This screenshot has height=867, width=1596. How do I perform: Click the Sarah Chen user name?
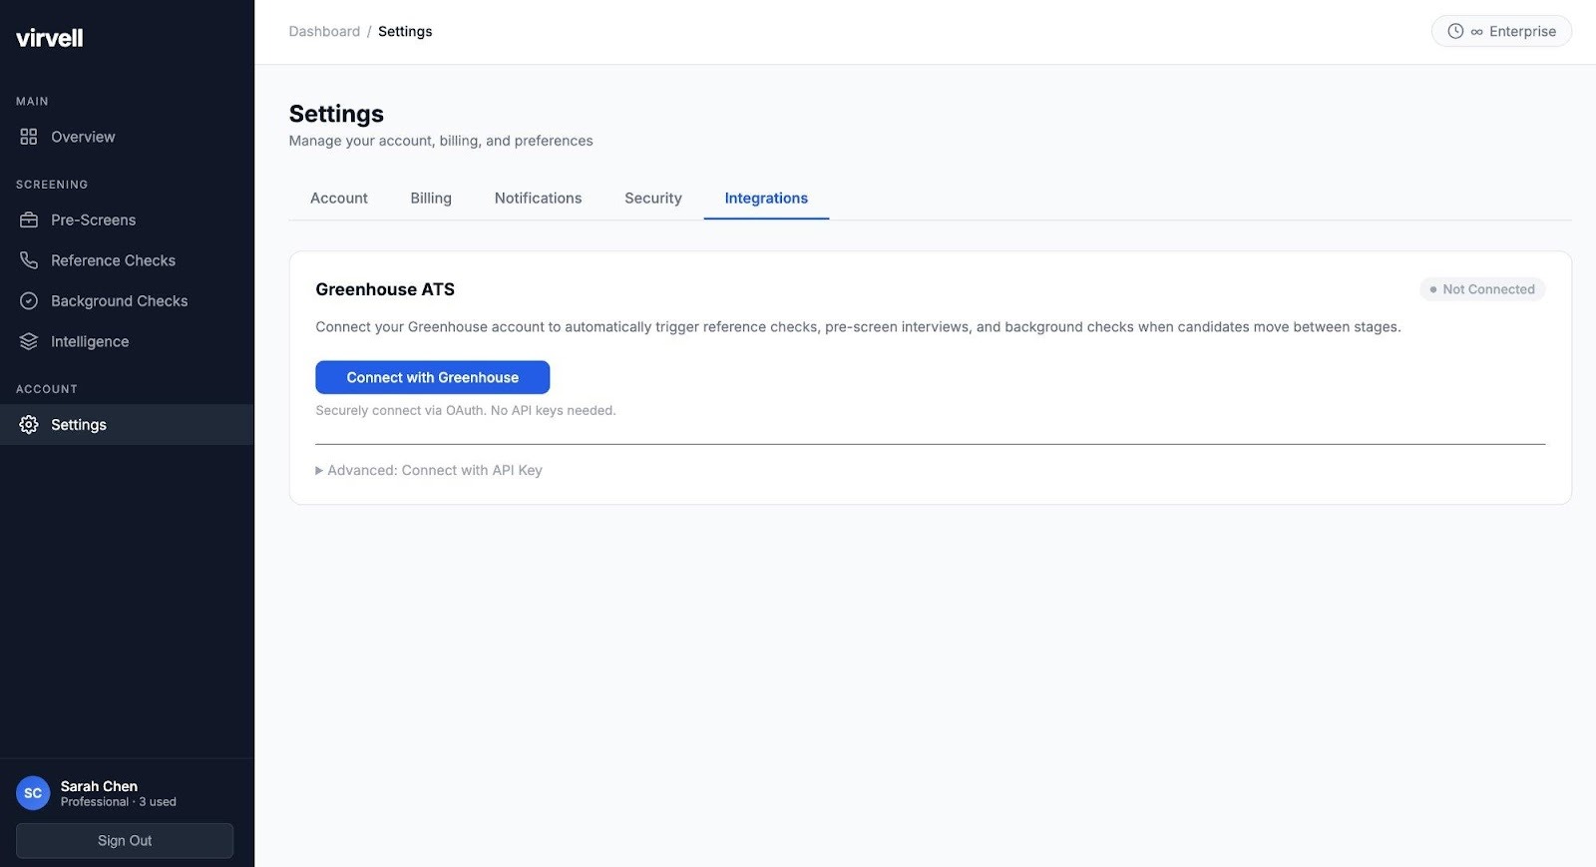pos(99,786)
